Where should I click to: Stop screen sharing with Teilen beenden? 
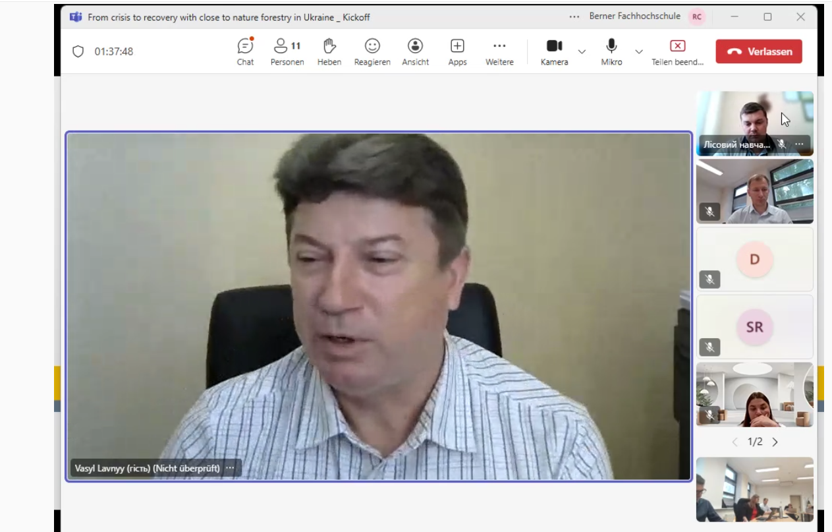click(x=677, y=51)
